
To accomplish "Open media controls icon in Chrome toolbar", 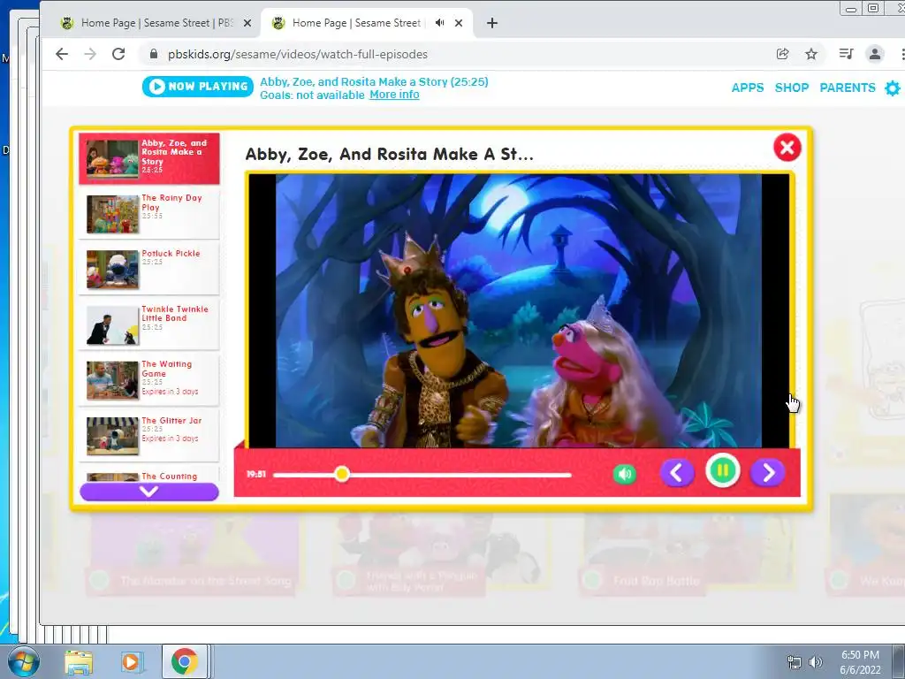I will pyautogui.click(x=846, y=54).
